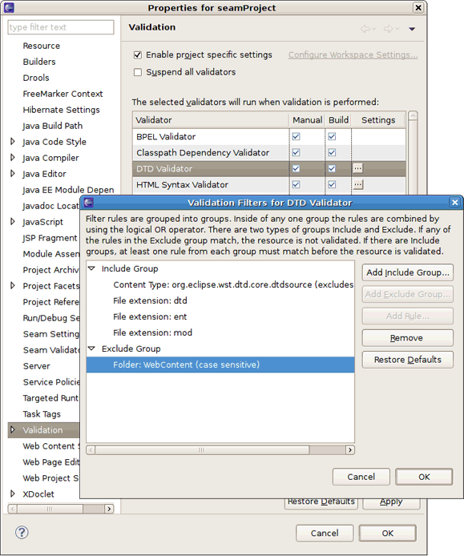This screenshot has height=556, width=464.
Task: Click Remove button in filters dialog
Action: click(x=408, y=338)
